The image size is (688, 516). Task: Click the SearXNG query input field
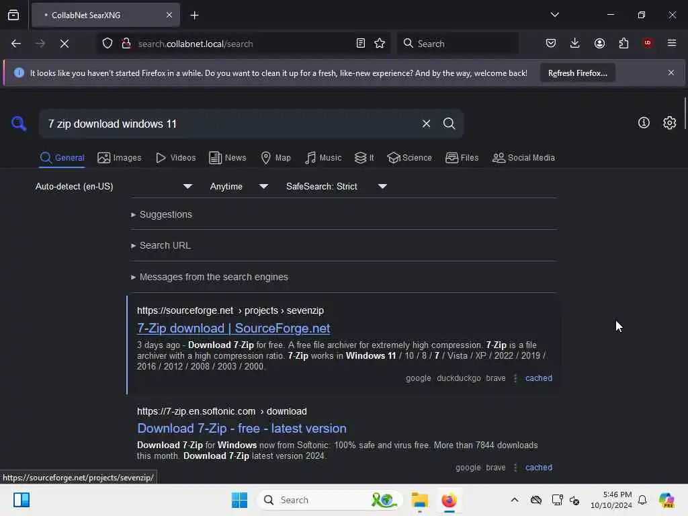(230, 124)
